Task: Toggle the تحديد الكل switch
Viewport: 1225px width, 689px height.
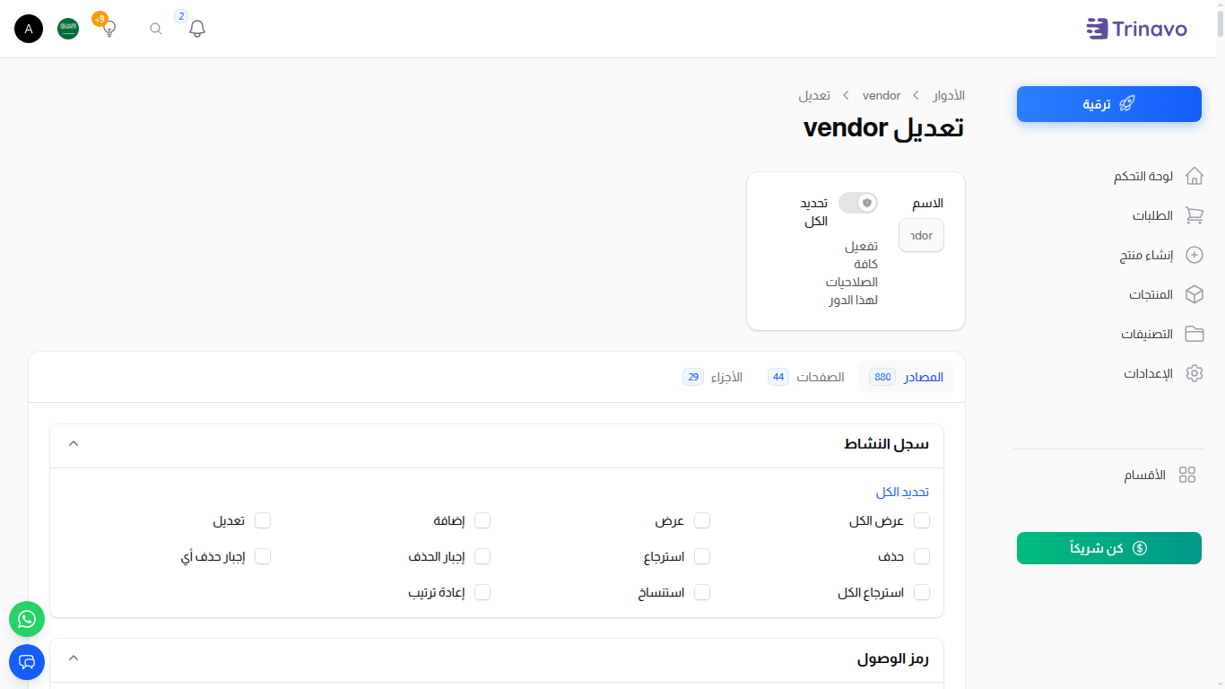Action: point(858,203)
